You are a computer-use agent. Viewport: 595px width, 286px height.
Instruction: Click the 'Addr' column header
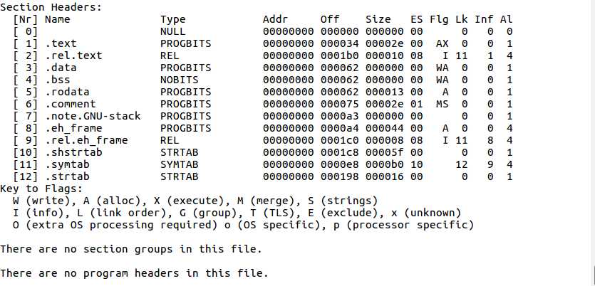[x=275, y=19]
